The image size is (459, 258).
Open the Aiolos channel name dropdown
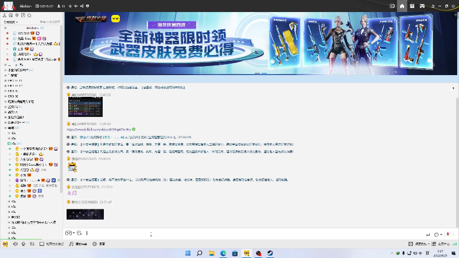pyautogui.click(x=26, y=6)
